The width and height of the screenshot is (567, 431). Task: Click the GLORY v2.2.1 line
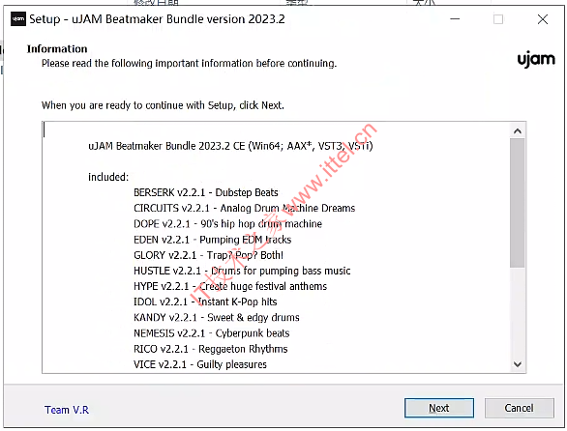point(209,255)
